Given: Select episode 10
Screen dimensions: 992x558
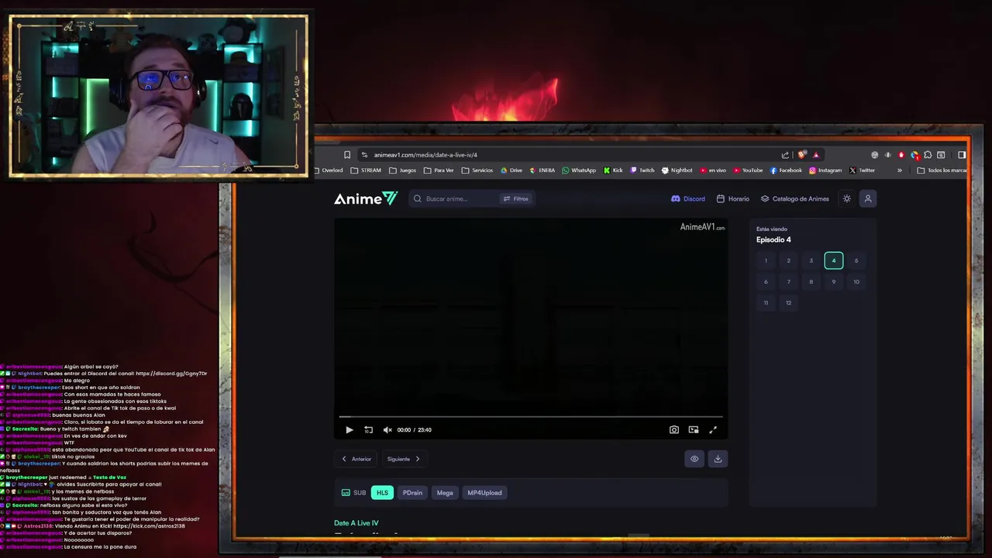Looking at the screenshot, I should click(856, 281).
